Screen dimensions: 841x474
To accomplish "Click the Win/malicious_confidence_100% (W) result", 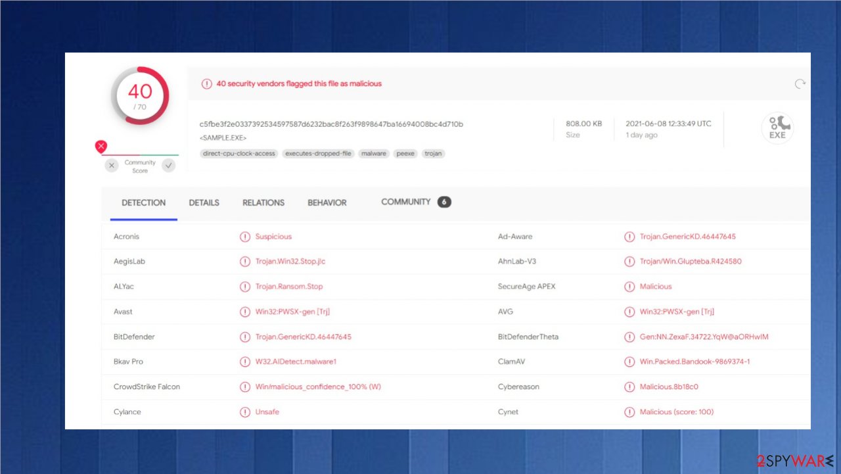I will [318, 387].
